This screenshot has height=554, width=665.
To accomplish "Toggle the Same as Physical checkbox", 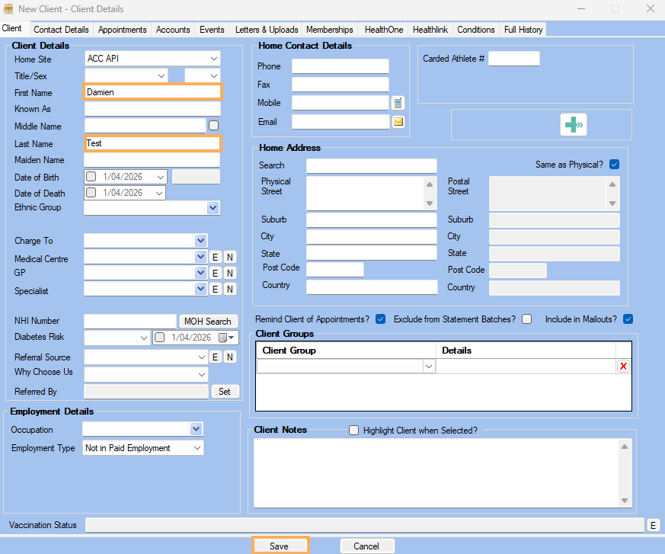I will (614, 165).
